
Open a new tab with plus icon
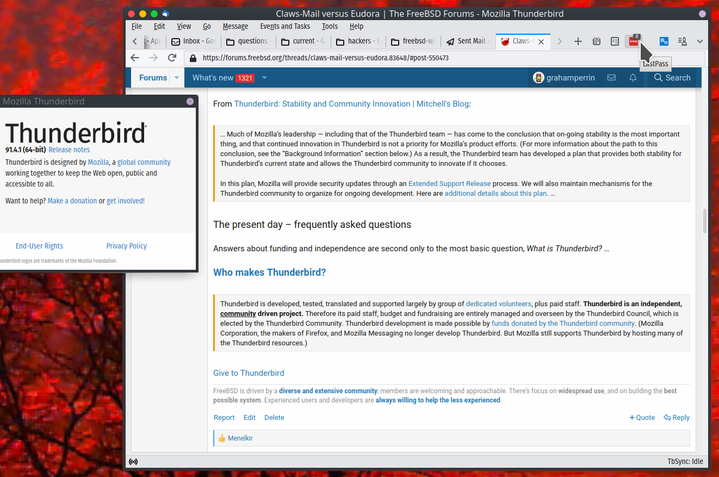coord(578,41)
